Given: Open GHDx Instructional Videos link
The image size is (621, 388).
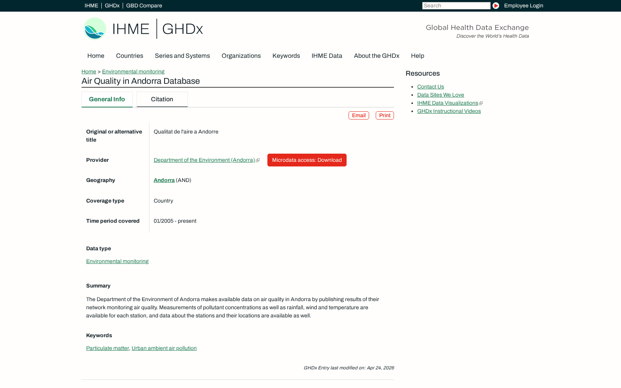Looking at the screenshot, I should (449, 111).
